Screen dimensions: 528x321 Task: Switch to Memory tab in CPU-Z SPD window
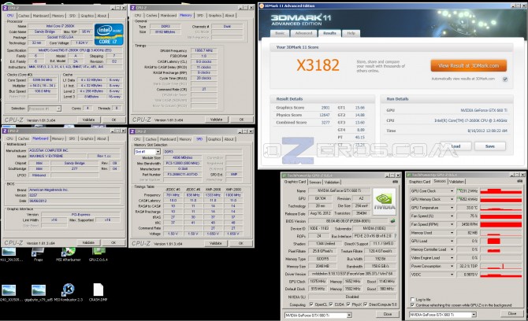click(x=185, y=139)
